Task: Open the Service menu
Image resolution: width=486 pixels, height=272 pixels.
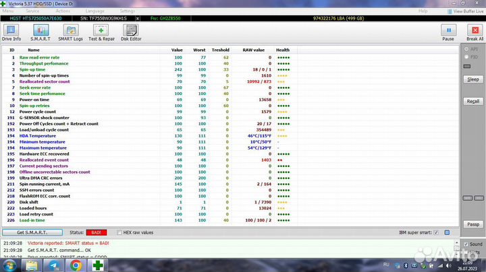Action: [32, 11]
